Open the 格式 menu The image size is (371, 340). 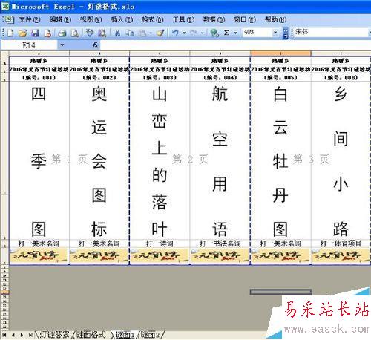(x=152, y=19)
